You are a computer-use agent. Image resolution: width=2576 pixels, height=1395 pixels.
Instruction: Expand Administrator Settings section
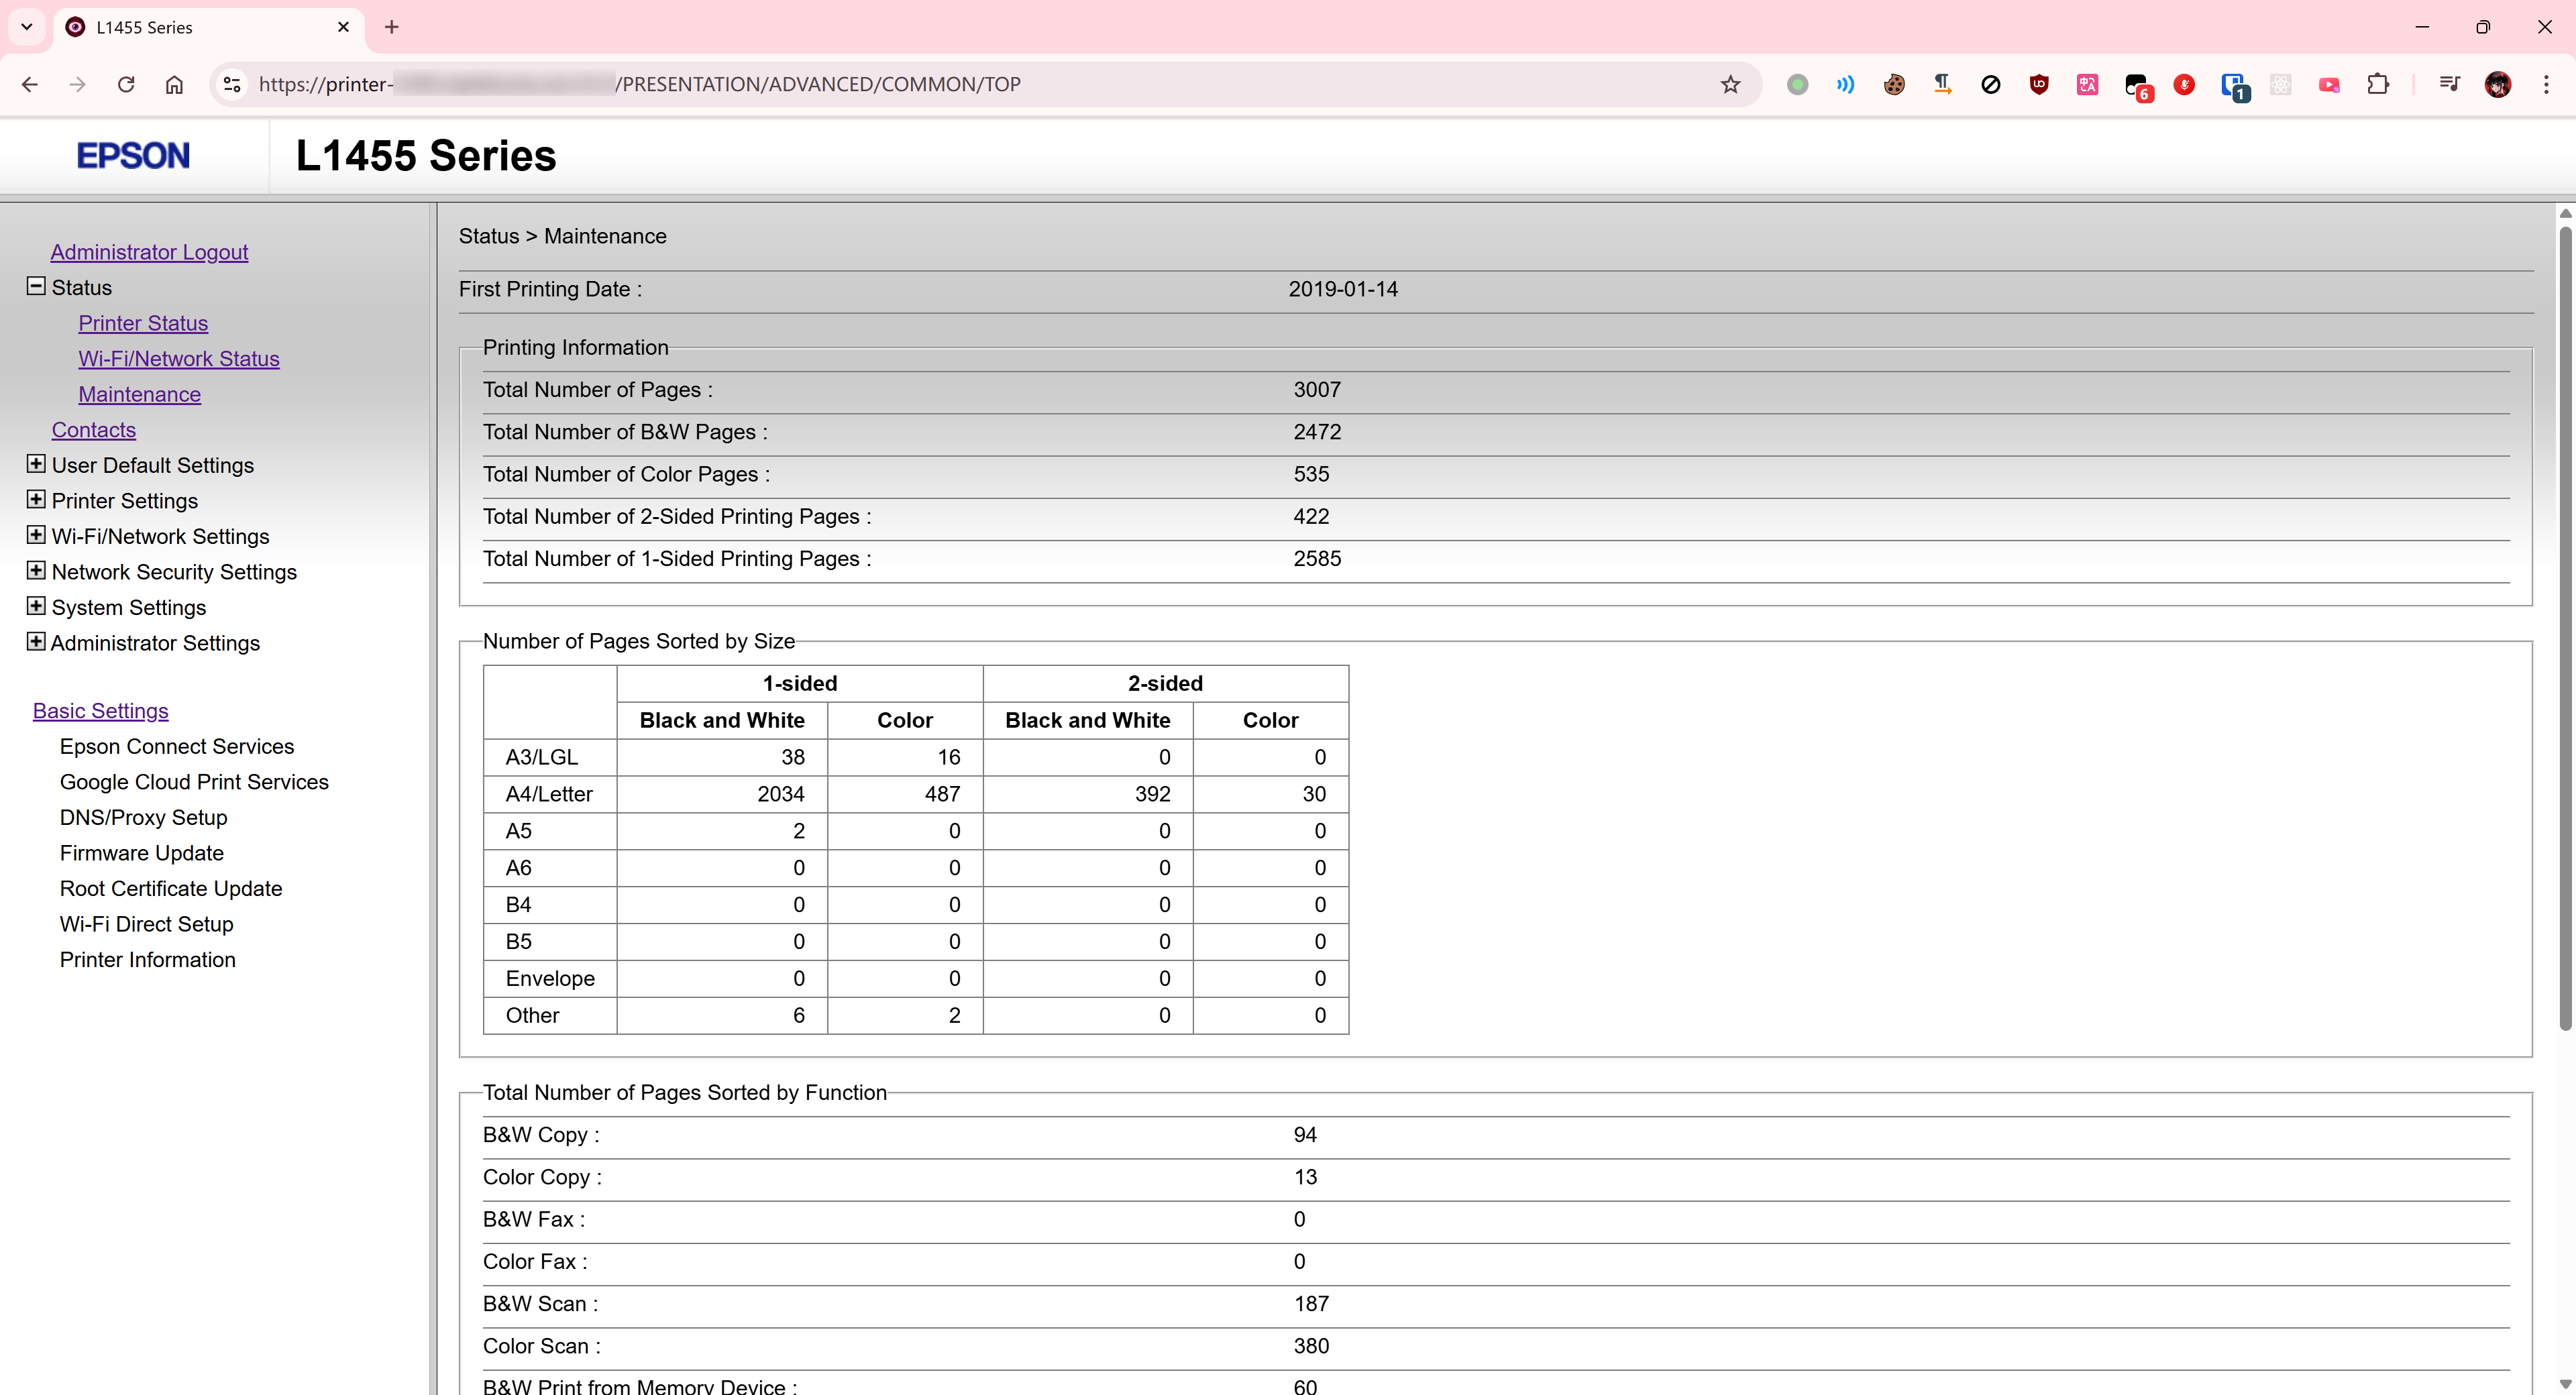(x=36, y=641)
